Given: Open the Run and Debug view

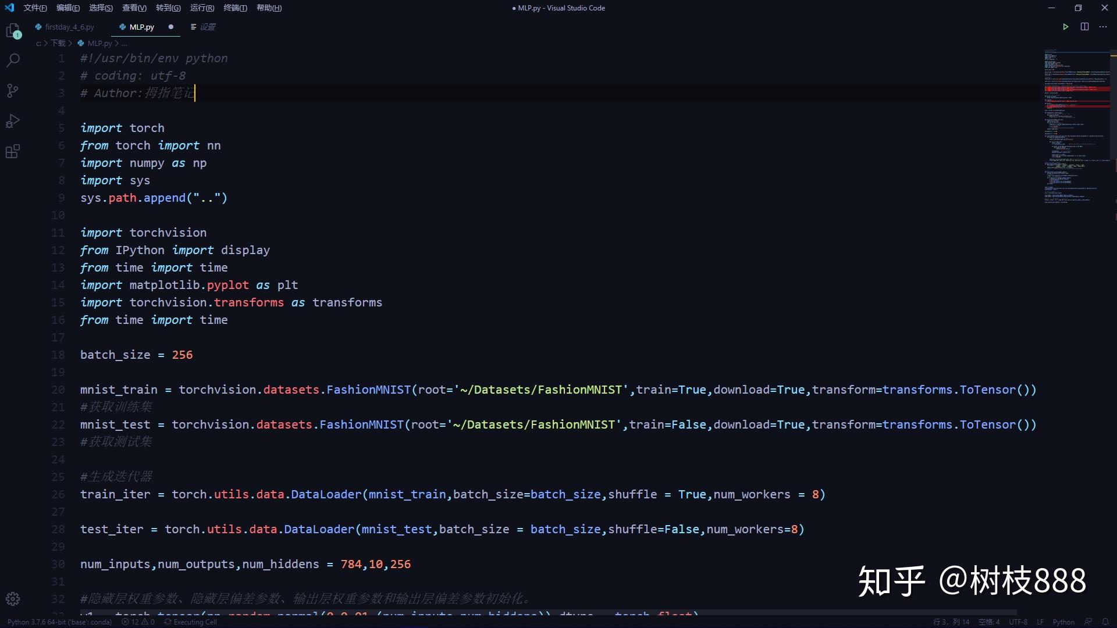Looking at the screenshot, I should point(13,121).
